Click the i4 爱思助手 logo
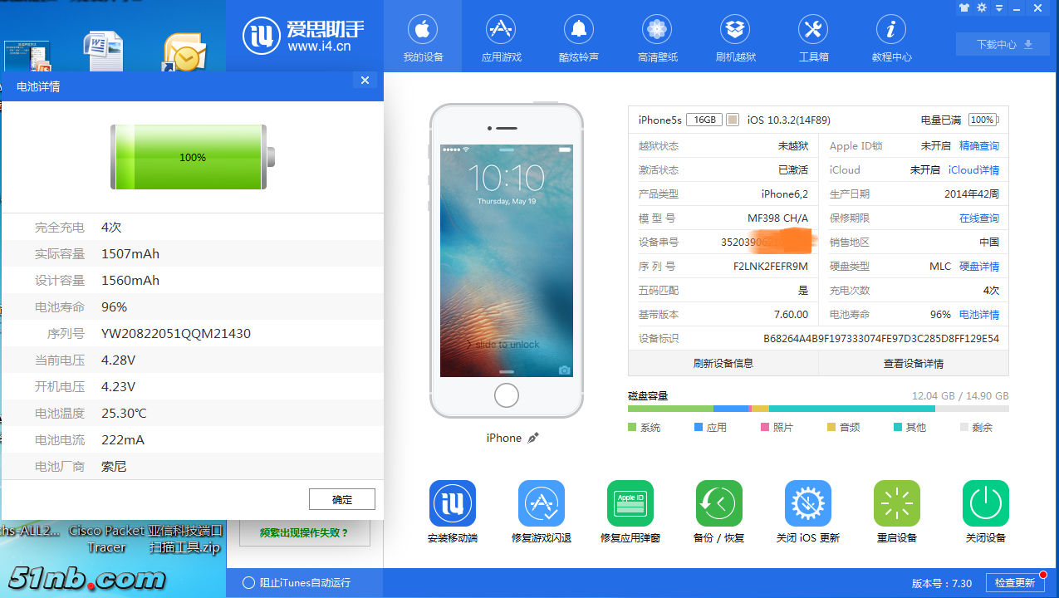Image resolution: width=1059 pixels, height=598 pixels. (x=303, y=36)
